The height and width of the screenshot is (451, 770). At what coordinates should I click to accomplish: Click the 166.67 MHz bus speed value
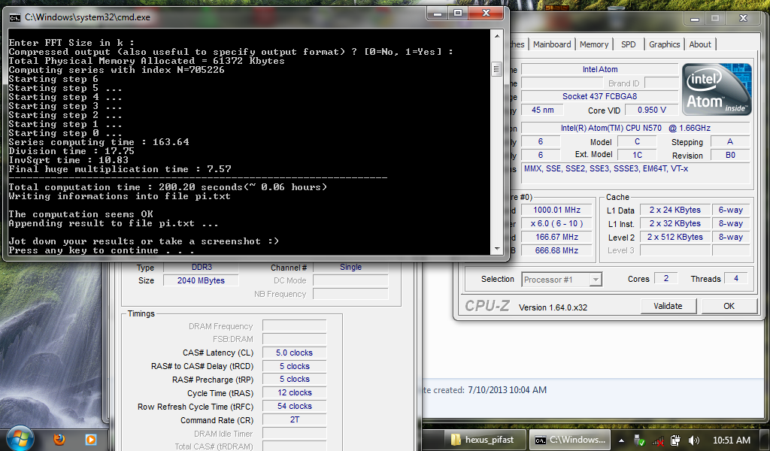(x=557, y=237)
